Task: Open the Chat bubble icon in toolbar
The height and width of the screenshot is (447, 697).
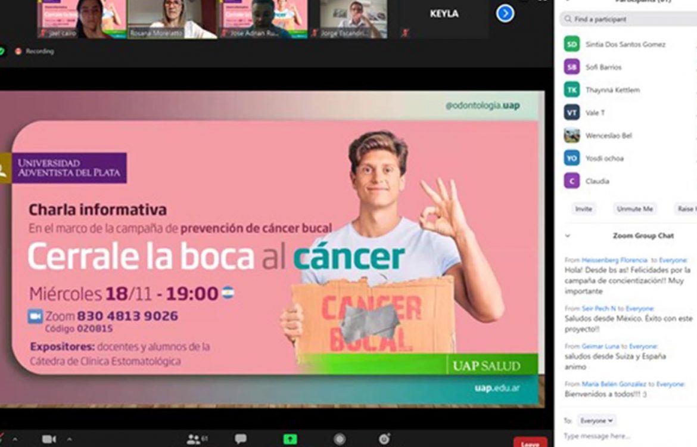Action: pos(241,439)
